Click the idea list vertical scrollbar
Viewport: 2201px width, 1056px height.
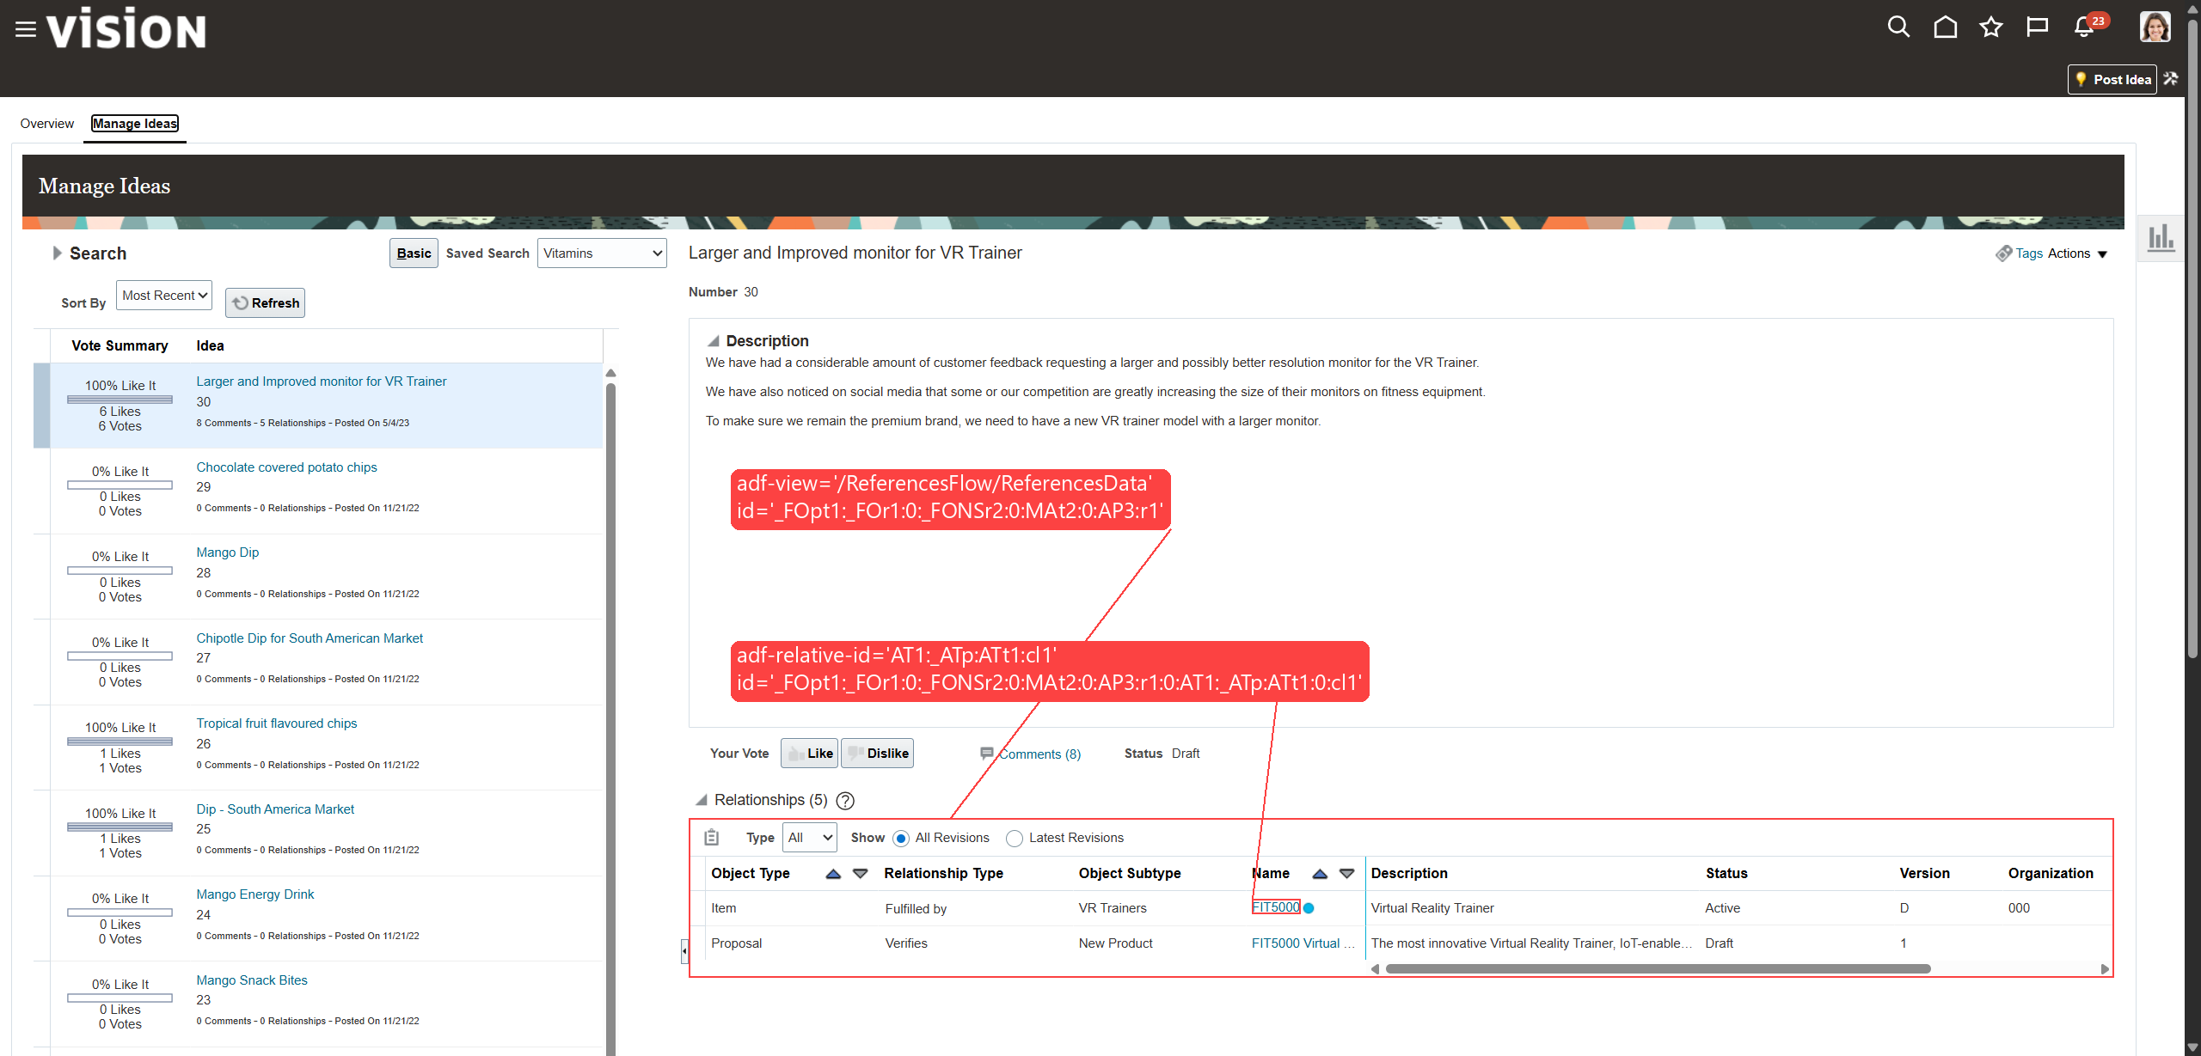point(610,718)
